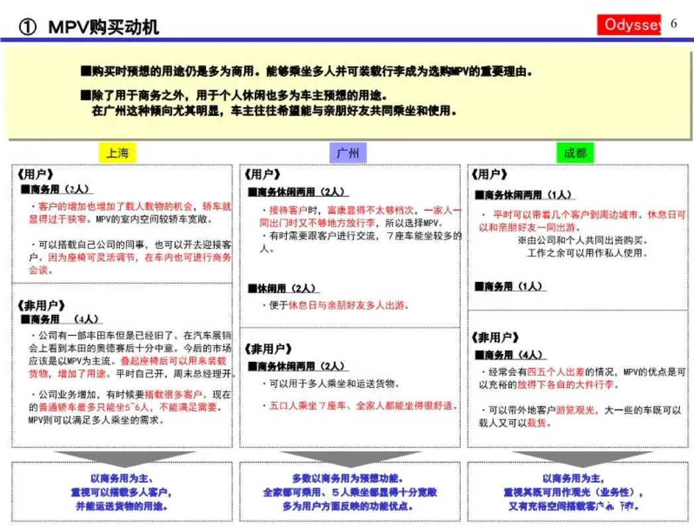The width and height of the screenshot is (694, 528).
Task: Click the slide title "MPV购买动机"
Action: tap(103, 27)
